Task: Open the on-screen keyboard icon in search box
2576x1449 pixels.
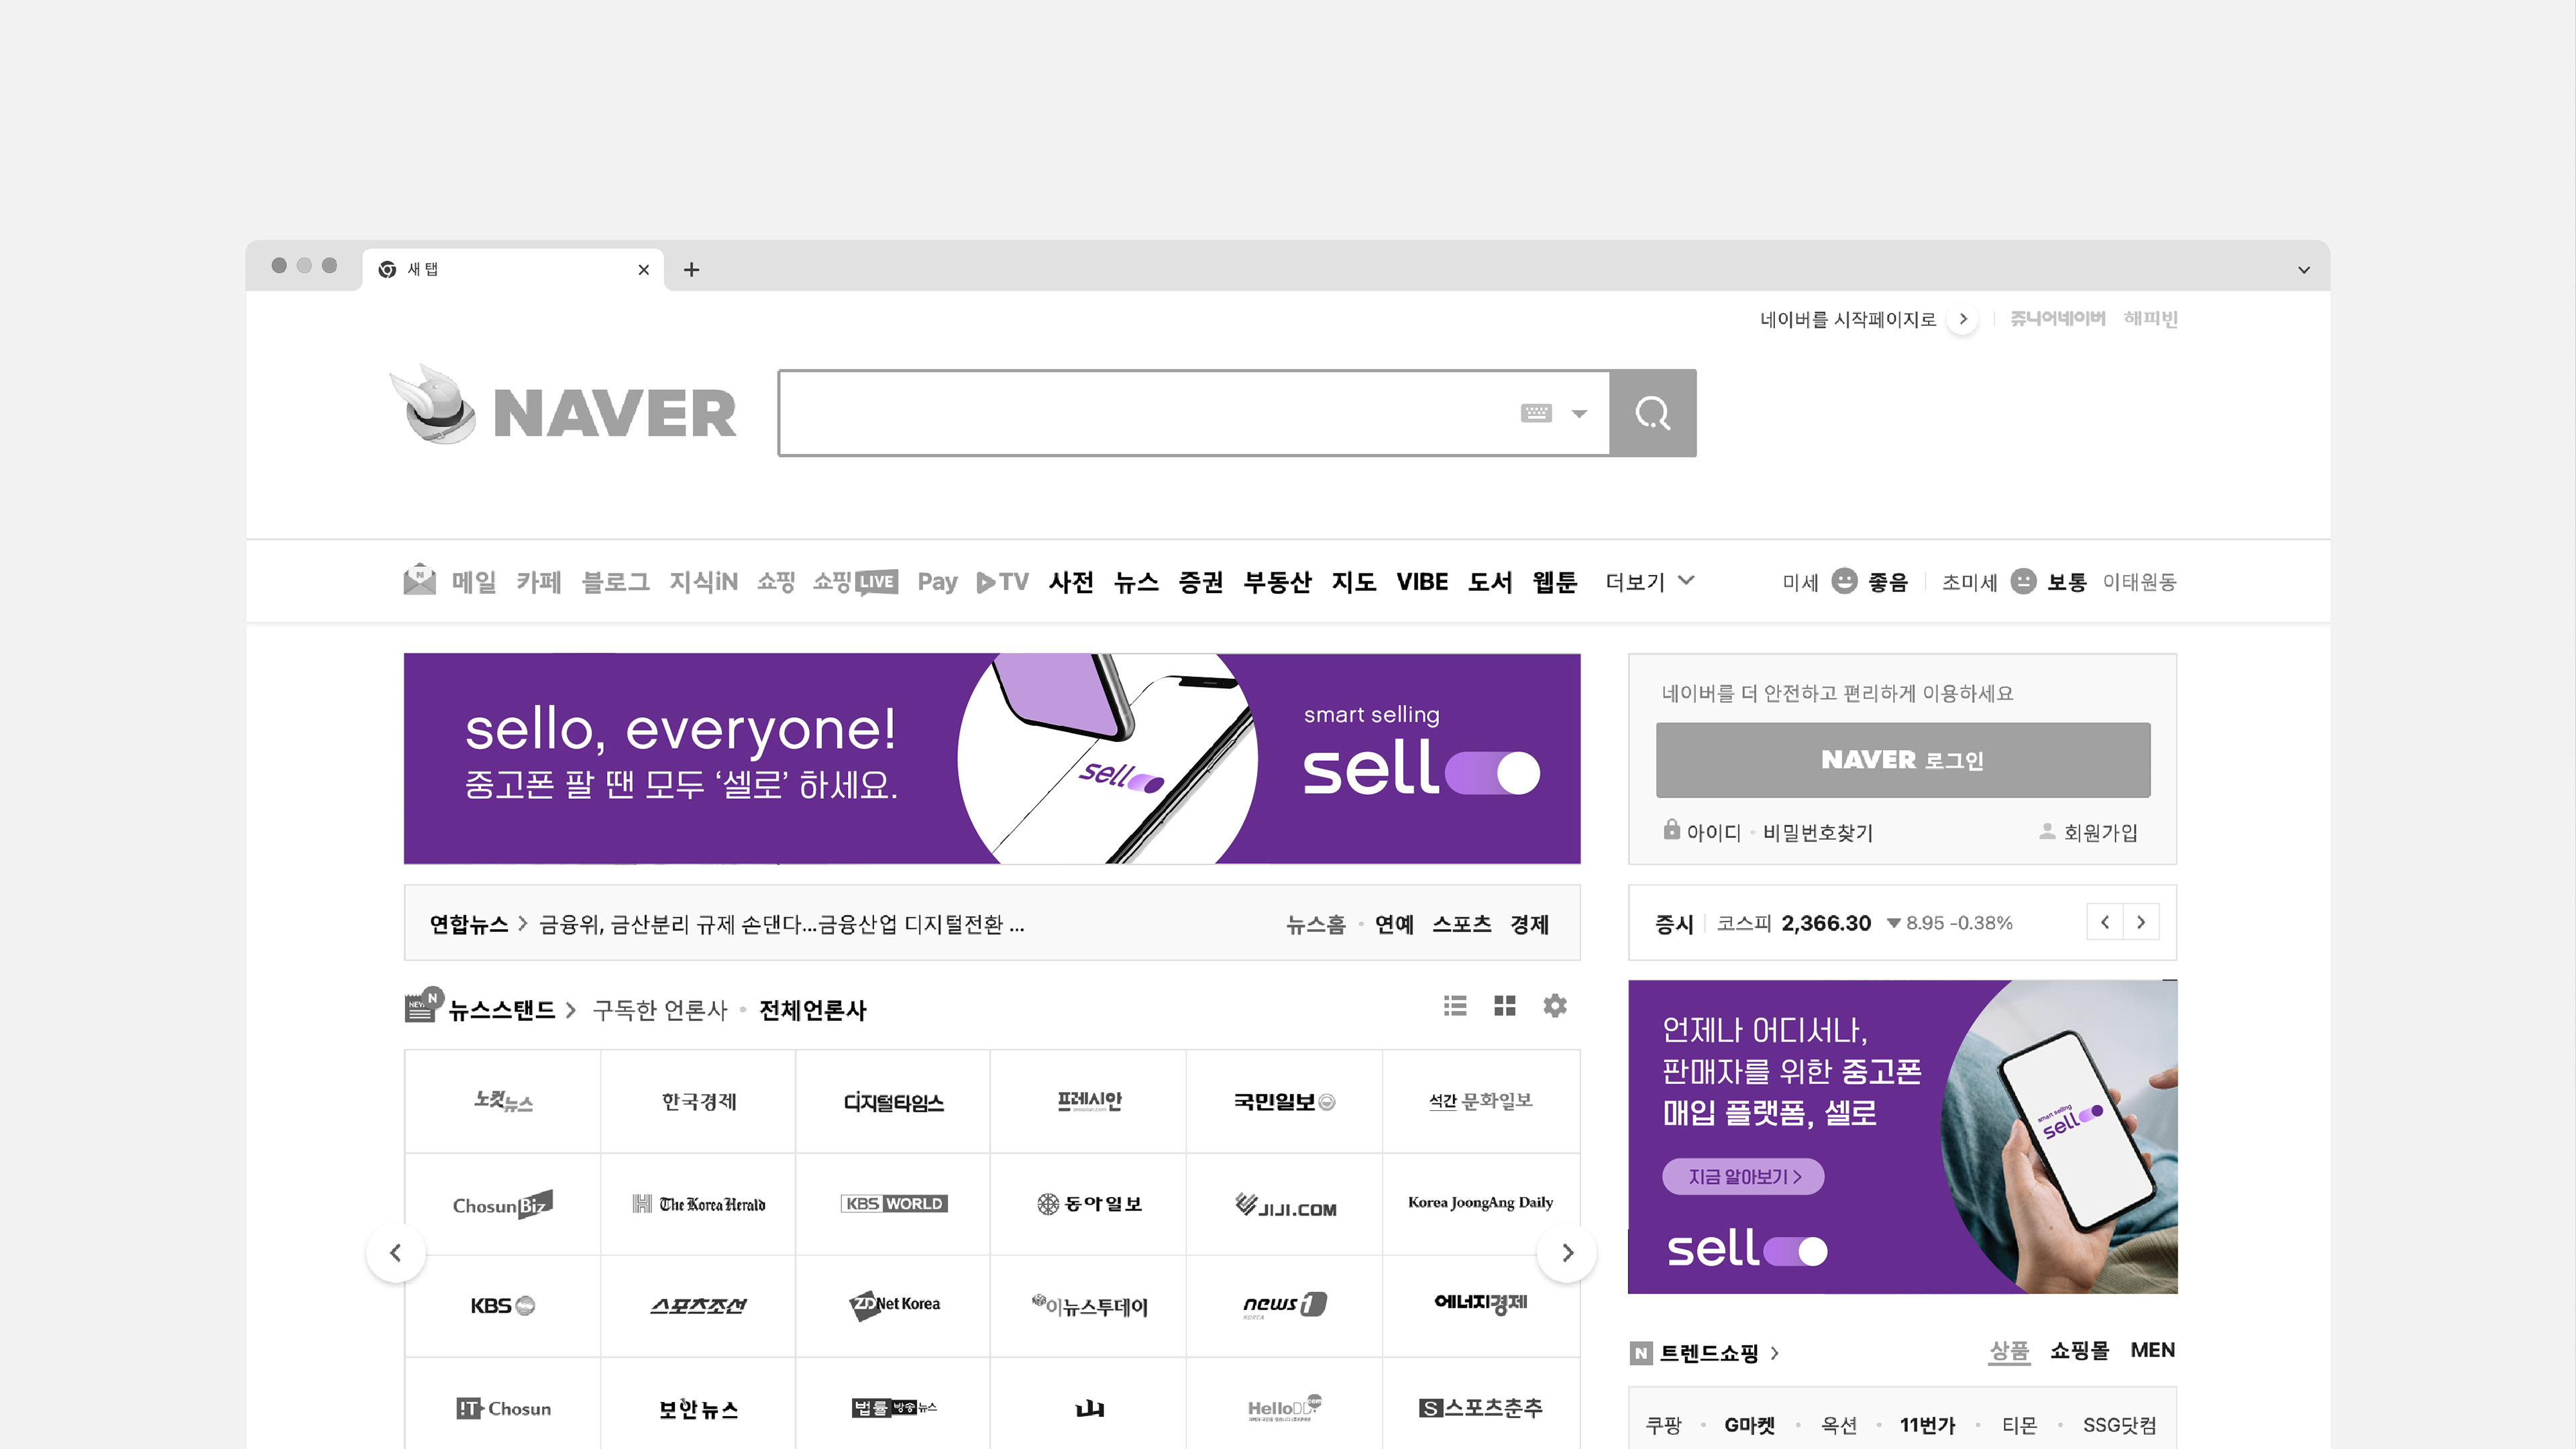Action: (x=1536, y=413)
